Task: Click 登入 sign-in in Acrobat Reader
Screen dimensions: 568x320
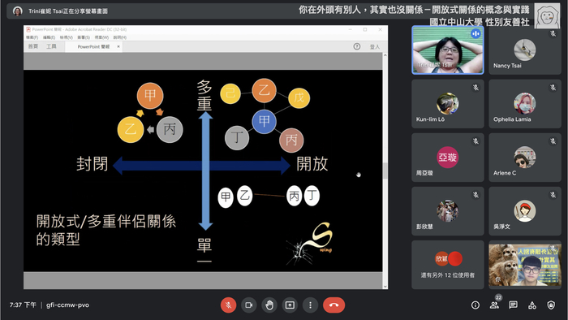Action: click(375, 47)
